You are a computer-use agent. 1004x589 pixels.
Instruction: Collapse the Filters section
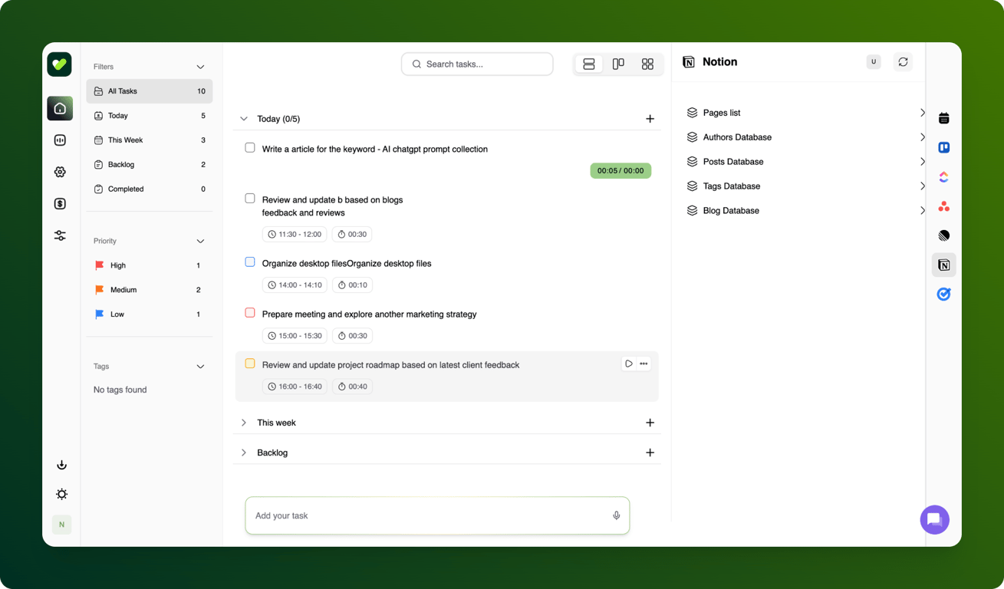(200, 67)
